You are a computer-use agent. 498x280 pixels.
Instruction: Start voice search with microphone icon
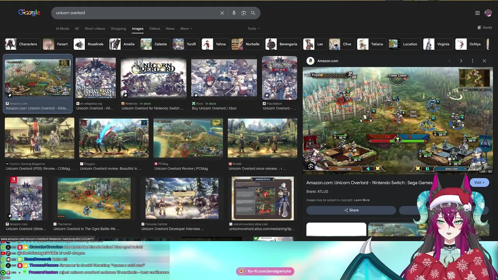coord(234,13)
